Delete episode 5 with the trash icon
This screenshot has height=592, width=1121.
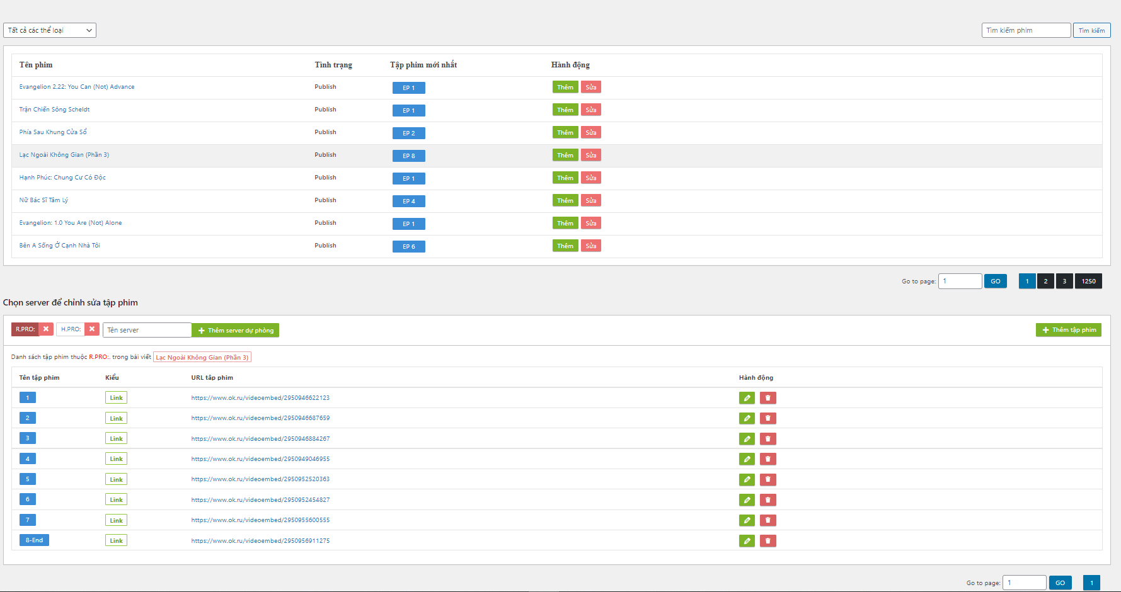pos(767,480)
